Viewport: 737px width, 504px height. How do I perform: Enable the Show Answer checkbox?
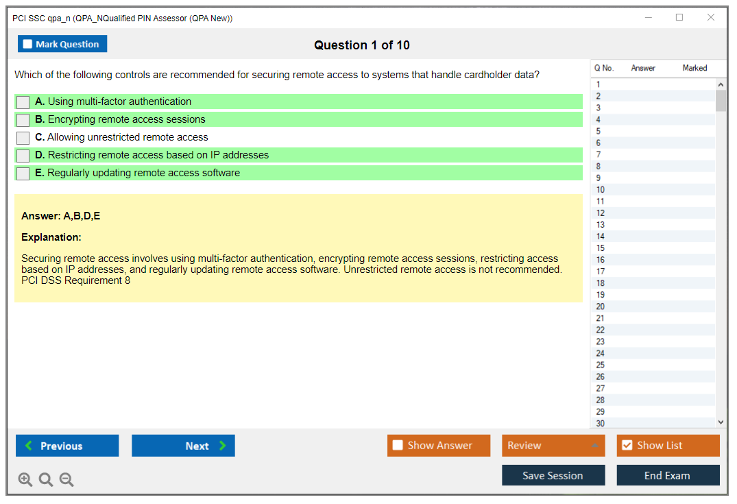point(398,446)
